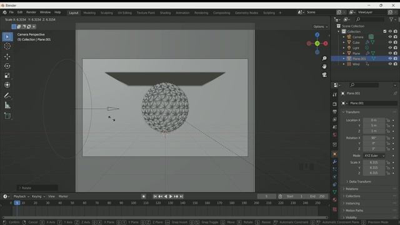Expand the Cube tree item
Screen dimensions: 400x225
344,42
